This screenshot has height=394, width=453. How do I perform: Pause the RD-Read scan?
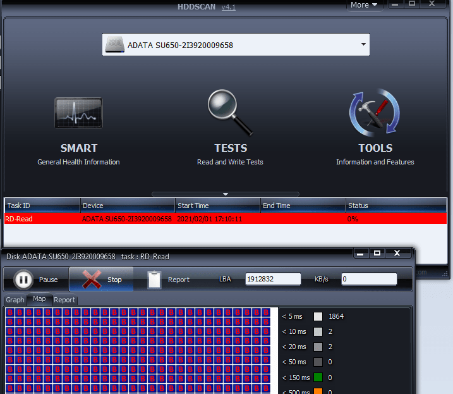36,280
